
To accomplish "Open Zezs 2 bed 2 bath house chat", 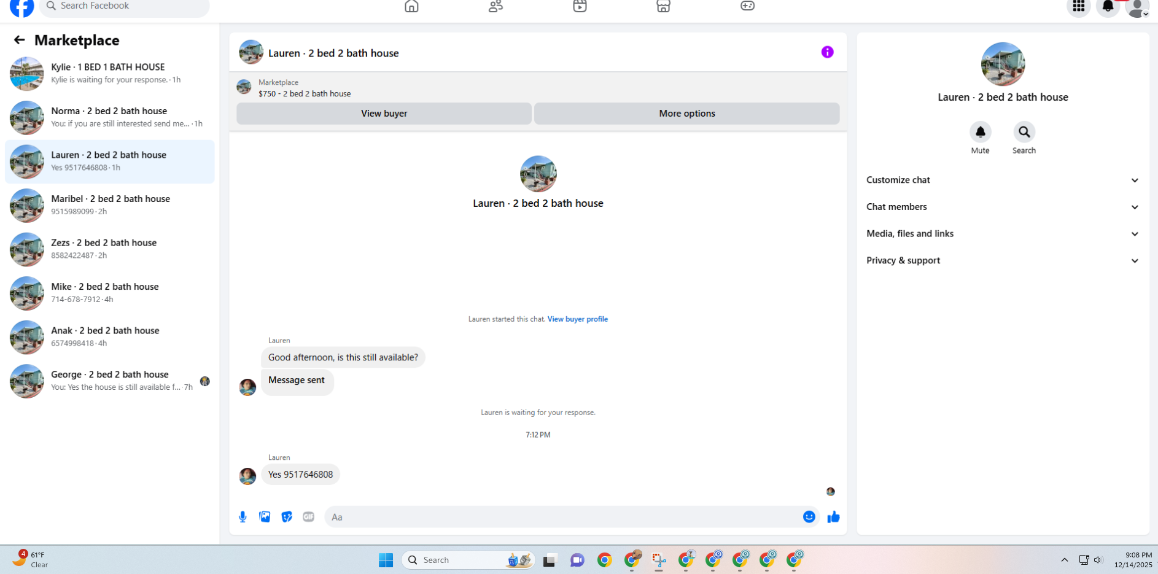I will [x=110, y=249].
